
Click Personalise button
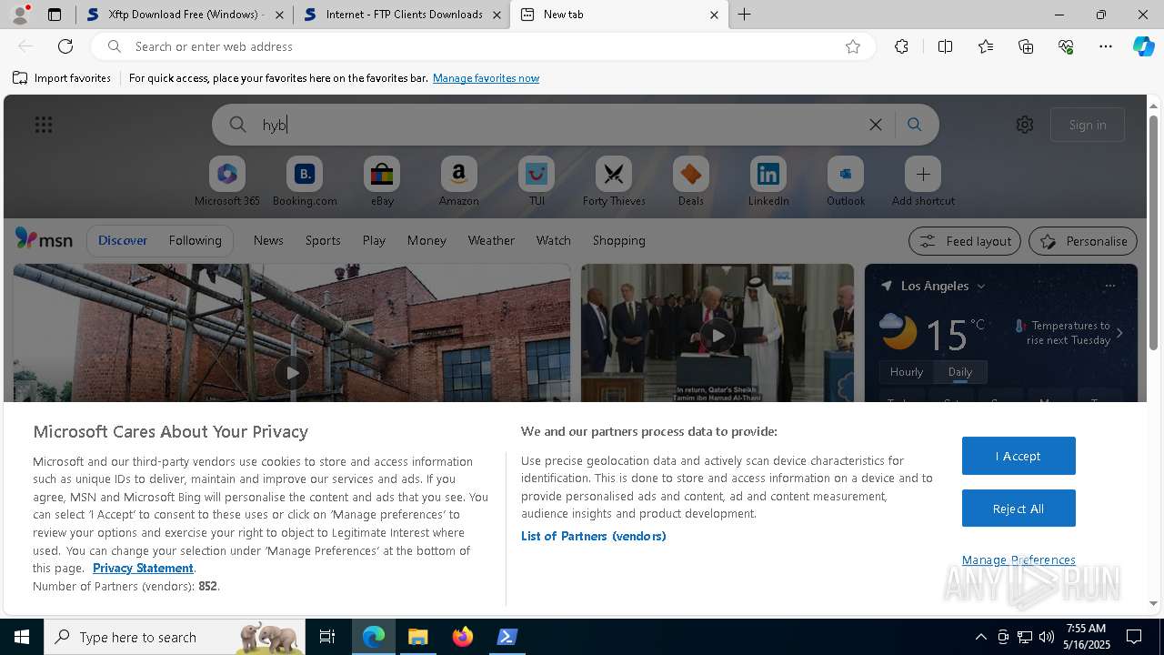point(1083,241)
